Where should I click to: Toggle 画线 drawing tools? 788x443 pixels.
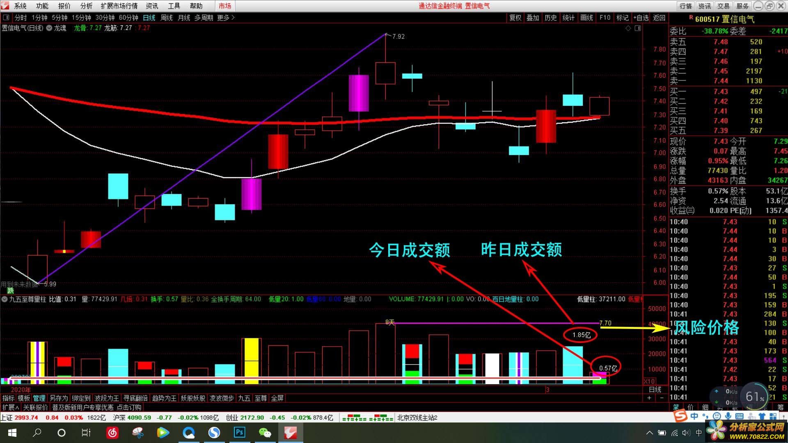[586, 18]
